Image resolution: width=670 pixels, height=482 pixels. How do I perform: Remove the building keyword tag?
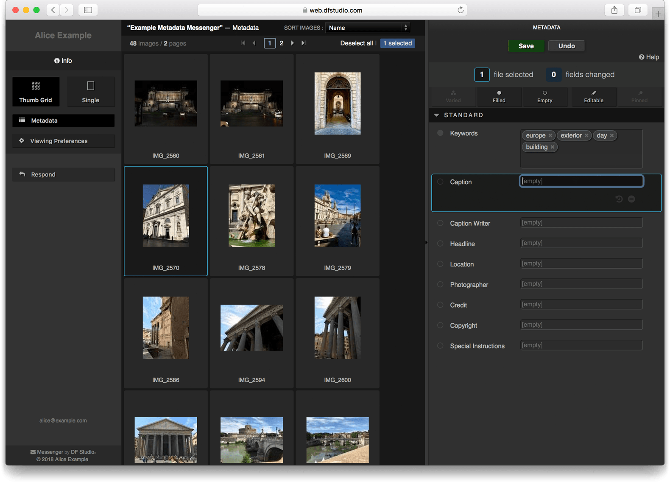click(553, 147)
